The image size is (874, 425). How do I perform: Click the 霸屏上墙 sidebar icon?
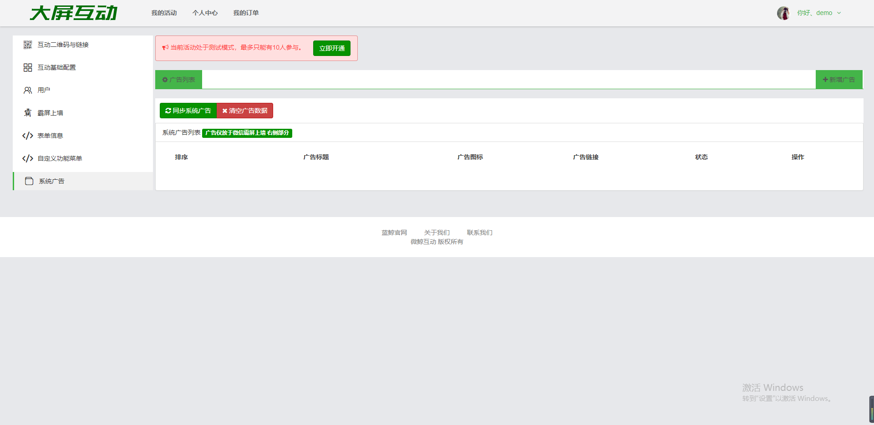(x=28, y=113)
